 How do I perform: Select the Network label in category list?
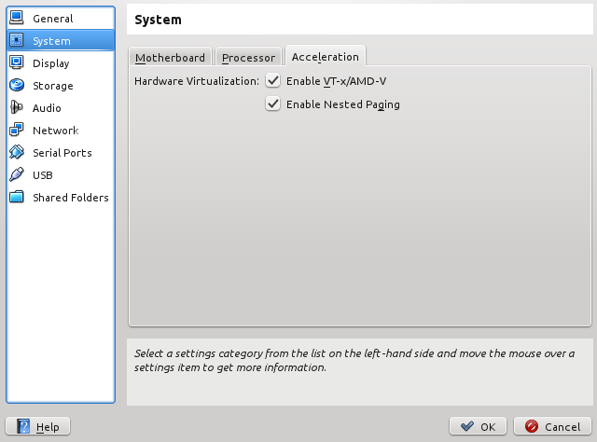tap(56, 131)
